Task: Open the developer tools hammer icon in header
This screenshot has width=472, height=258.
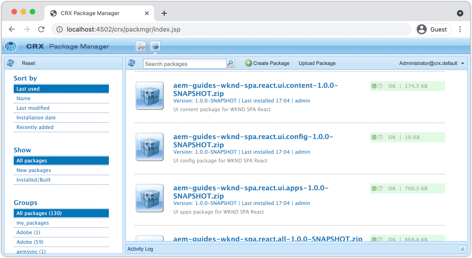Action: click(140, 46)
